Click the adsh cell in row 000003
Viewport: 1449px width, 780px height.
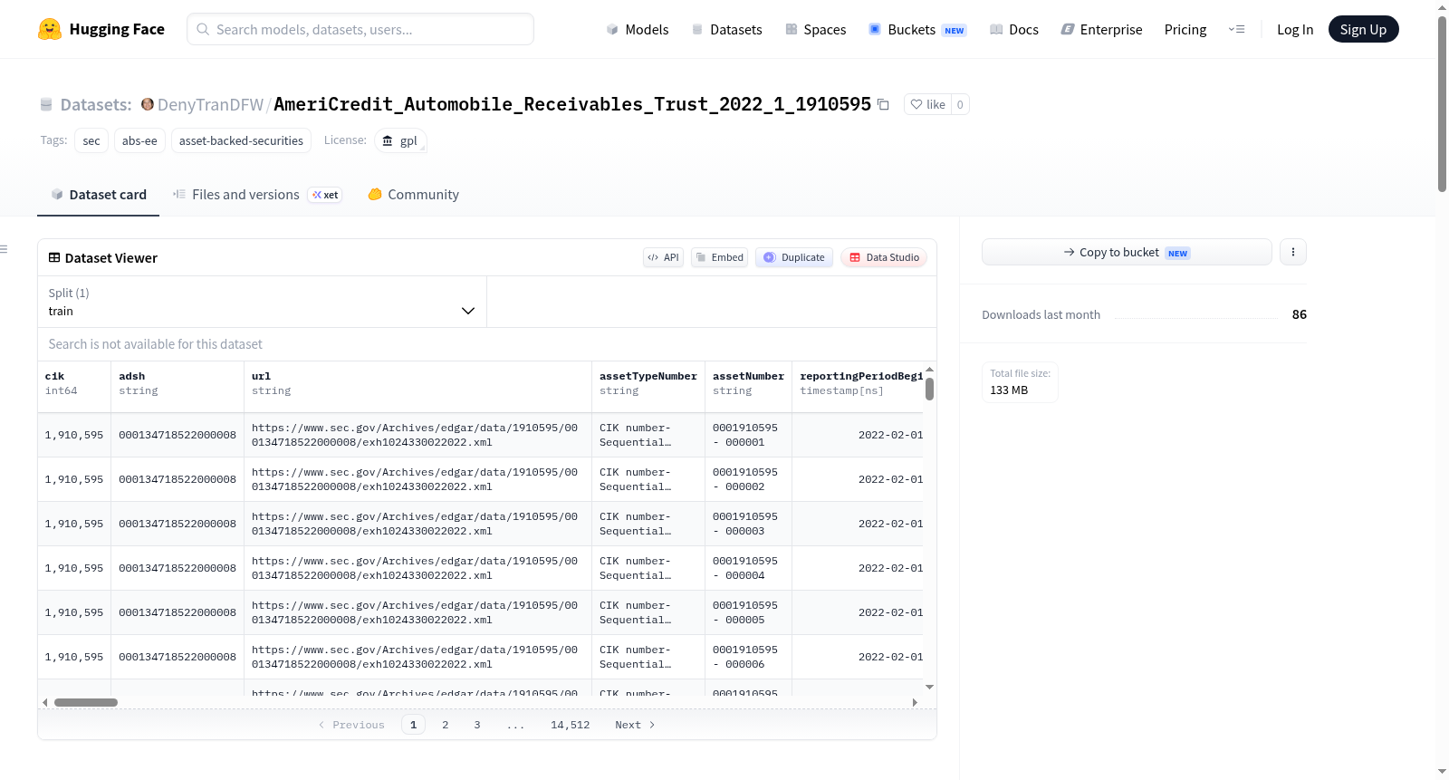click(x=178, y=524)
